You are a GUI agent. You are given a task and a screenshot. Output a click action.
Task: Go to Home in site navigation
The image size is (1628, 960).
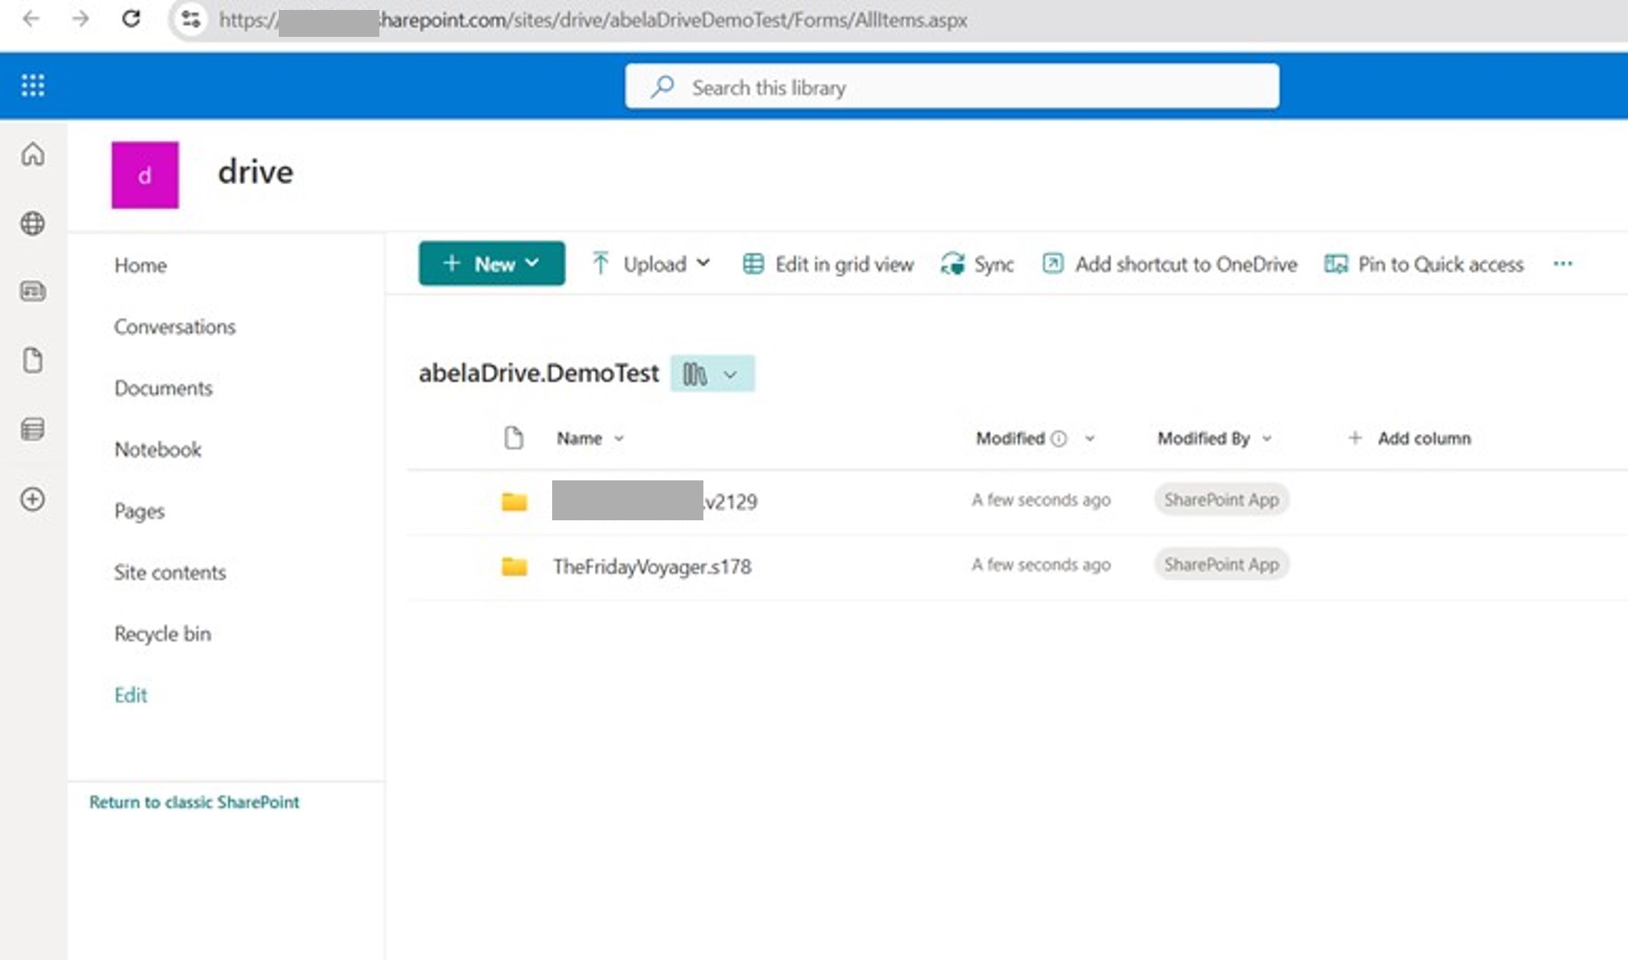point(141,265)
